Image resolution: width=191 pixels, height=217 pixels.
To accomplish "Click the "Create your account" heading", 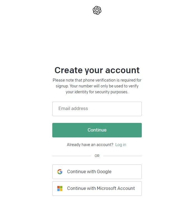I will (x=97, y=70).
